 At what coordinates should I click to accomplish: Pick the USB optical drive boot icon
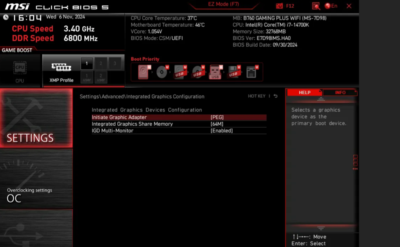coord(198,72)
